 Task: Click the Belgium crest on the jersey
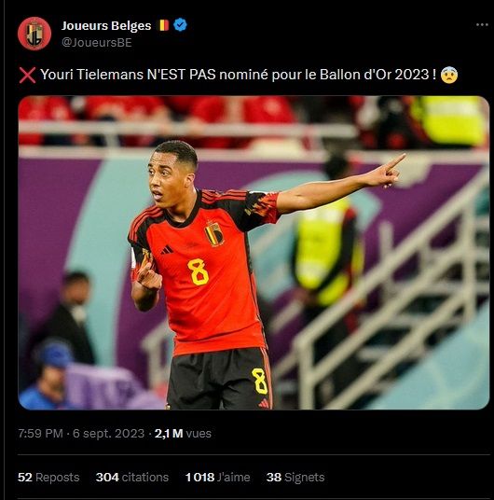coord(214,233)
